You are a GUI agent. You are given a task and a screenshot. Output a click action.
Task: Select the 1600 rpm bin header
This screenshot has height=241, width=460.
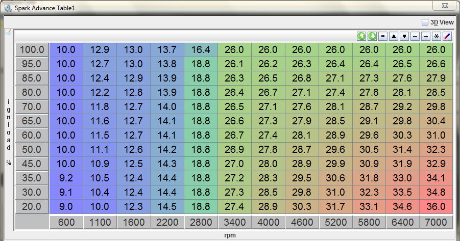[x=133, y=222]
